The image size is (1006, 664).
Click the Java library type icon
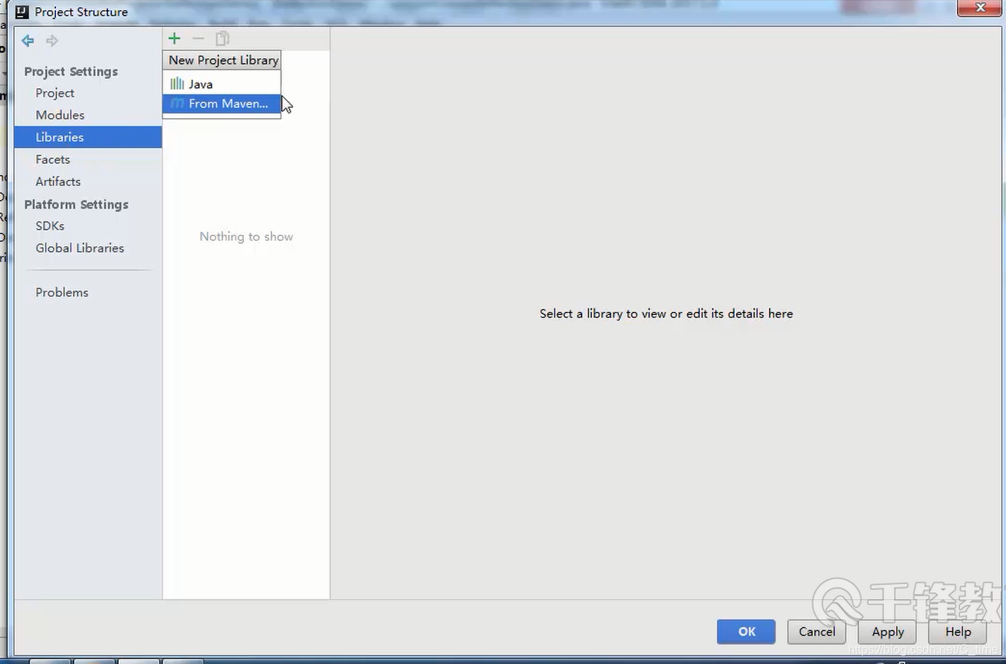pos(177,84)
